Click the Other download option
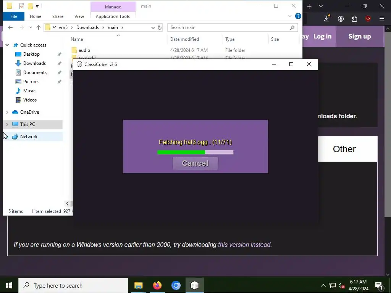The image size is (391, 293). 347,149
